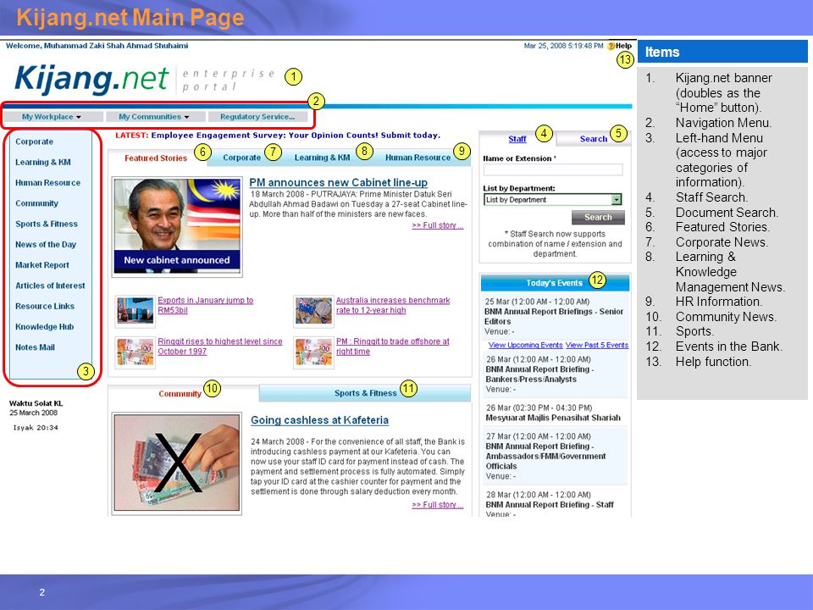This screenshot has height=610, width=813.
Task: Open Learning & KM in left menu
Action: (x=43, y=163)
